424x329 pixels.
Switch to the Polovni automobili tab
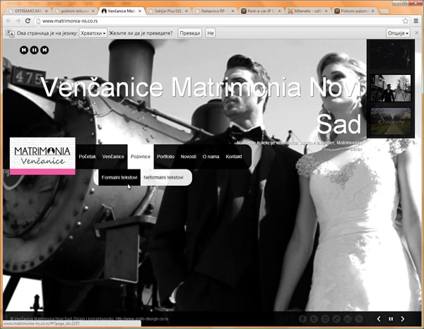tap(355, 11)
